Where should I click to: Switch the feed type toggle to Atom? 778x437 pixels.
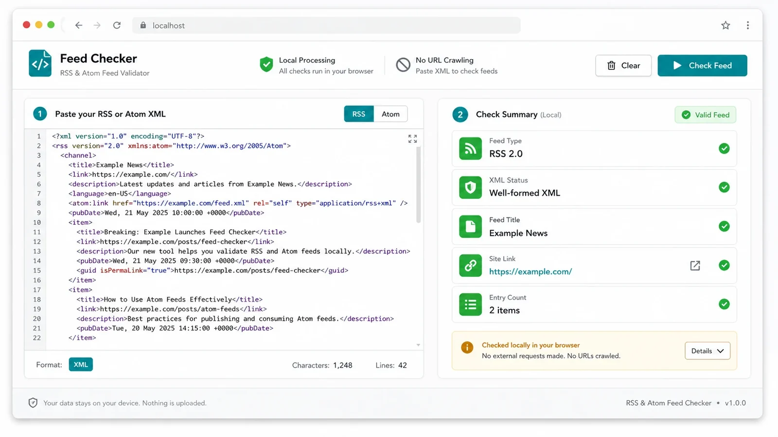[390, 114]
